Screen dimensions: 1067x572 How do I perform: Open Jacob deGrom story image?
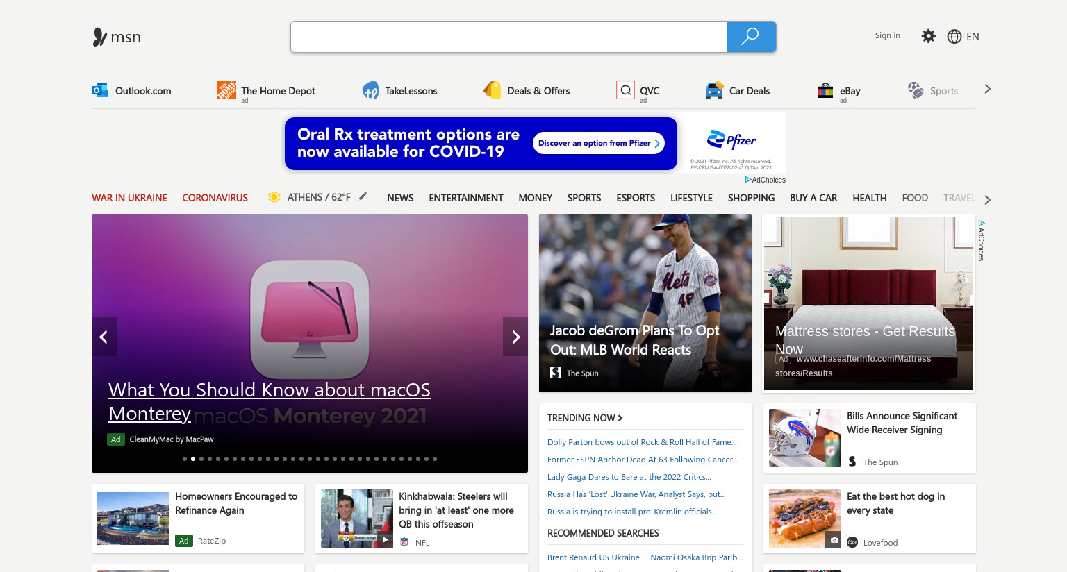645,303
